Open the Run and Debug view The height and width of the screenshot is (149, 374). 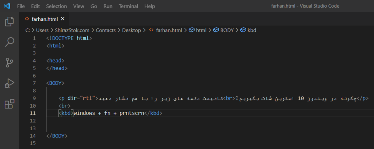(x=9, y=83)
